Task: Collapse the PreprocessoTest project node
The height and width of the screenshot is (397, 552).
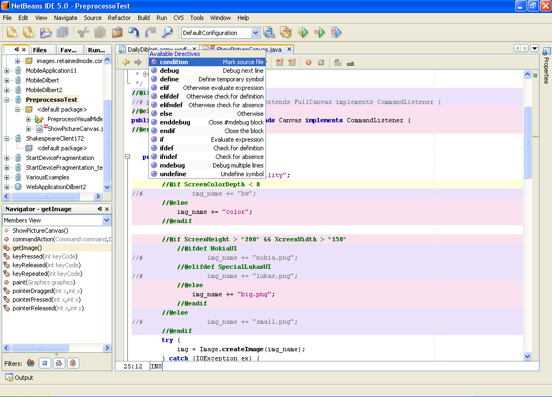Action: (x=6, y=100)
